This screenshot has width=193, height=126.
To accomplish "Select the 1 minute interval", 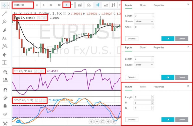I will click(x=67, y=5).
